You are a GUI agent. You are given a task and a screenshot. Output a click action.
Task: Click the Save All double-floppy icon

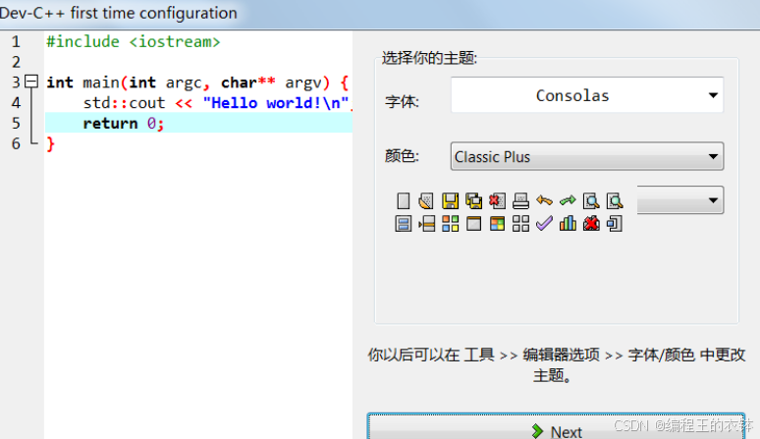click(x=473, y=200)
